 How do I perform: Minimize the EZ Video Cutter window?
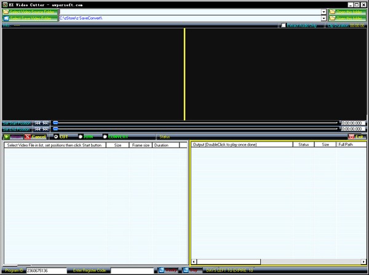[x=351, y=5]
